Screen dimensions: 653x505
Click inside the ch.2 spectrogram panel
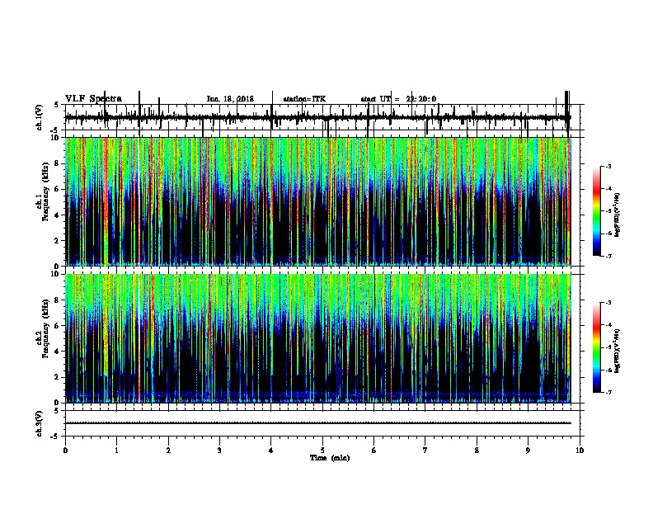pos(318,338)
